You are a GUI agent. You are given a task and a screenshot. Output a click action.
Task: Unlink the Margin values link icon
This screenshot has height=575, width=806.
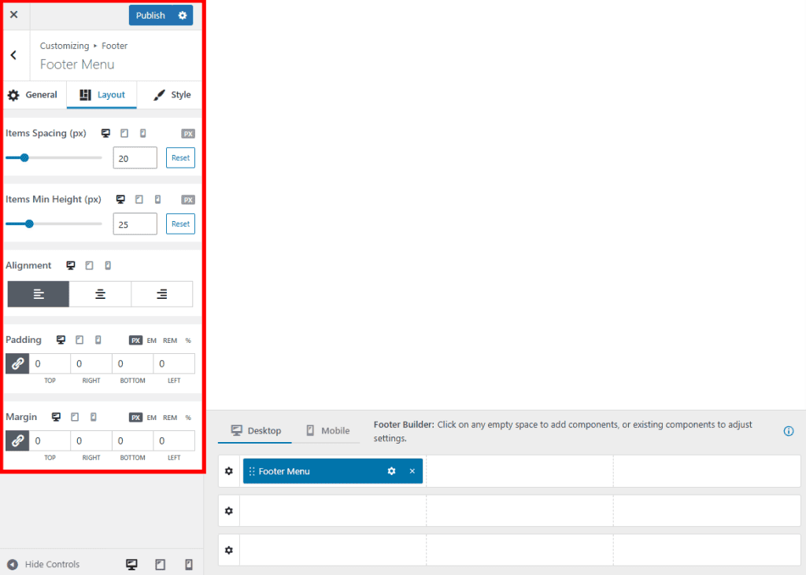pyautogui.click(x=17, y=440)
